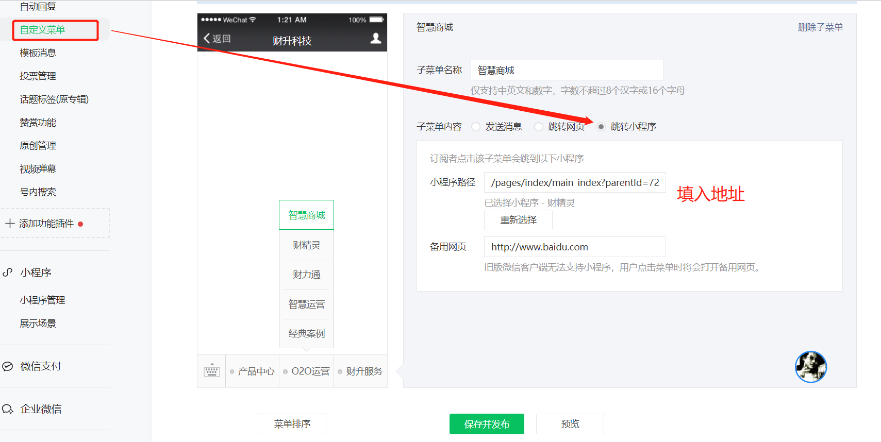Select 财力通 submenu item in preview
The height and width of the screenshot is (442, 881).
click(307, 275)
